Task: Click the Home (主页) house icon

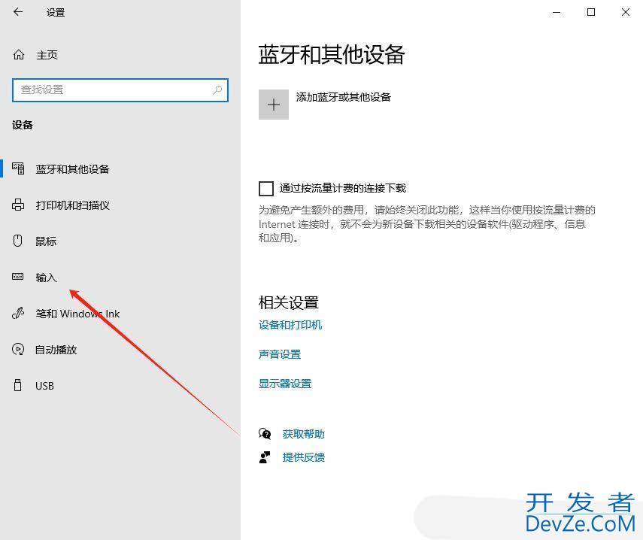Action: coord(19,55)
